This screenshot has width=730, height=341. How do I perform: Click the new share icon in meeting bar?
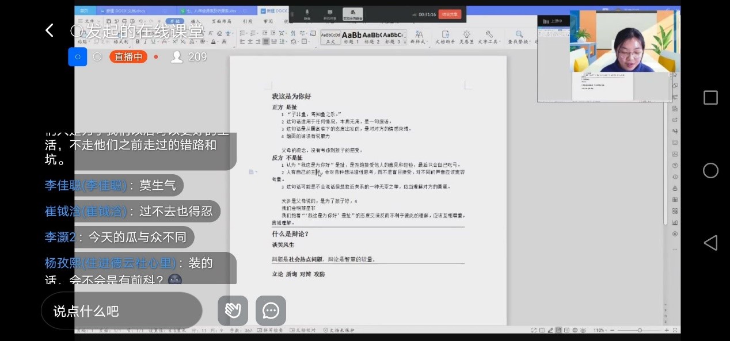[x=330, y=14]
